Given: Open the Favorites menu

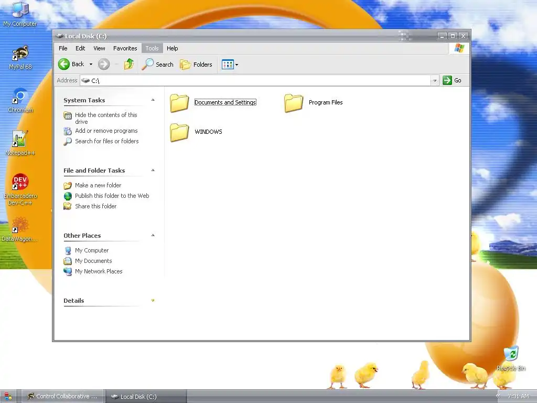Looking at the screenshot, I should coord(125,48).
